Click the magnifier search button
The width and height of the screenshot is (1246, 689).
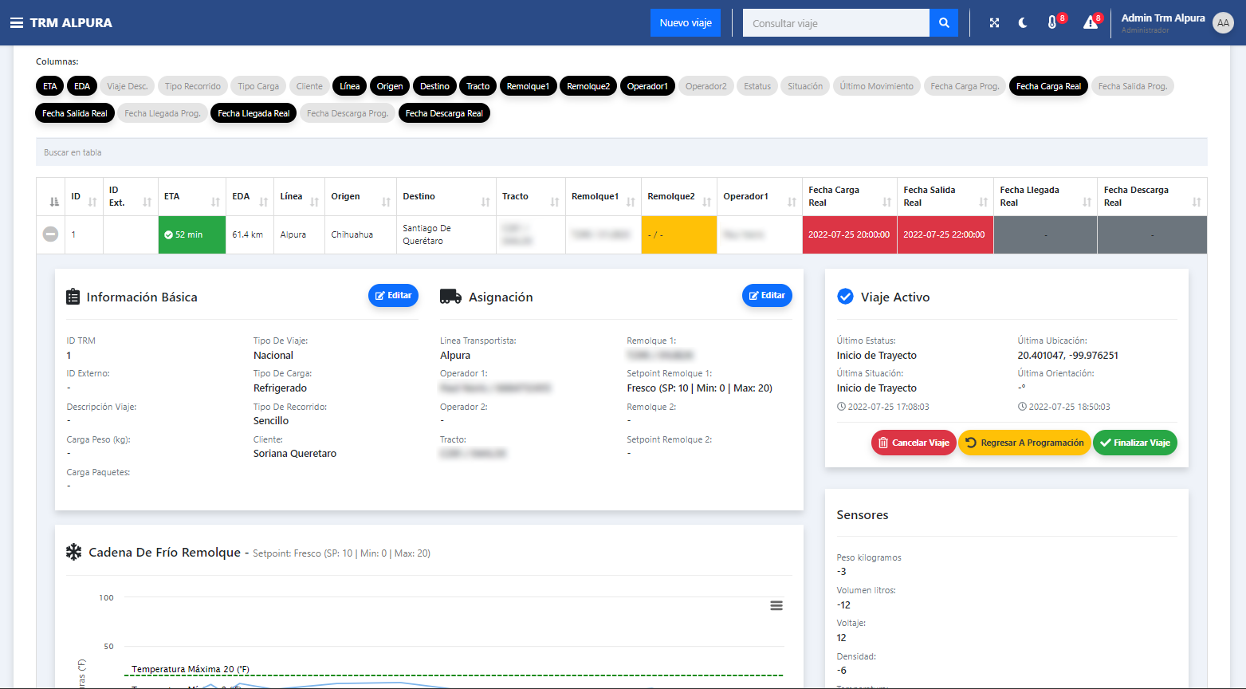tap(944, 23)
